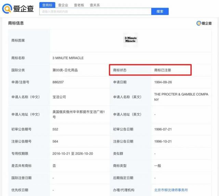219x196 pixels.
Task: Click the 申请日期 label
Action: 120,82
